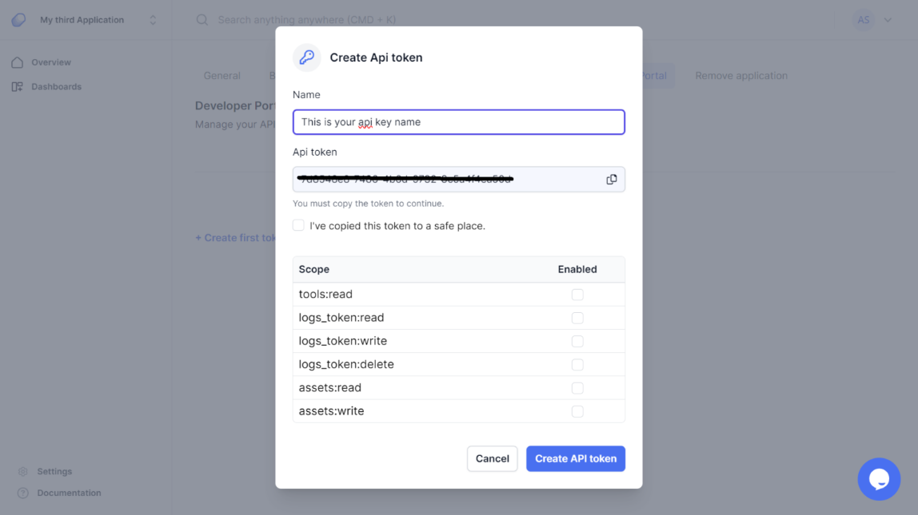Expand the My third Application switcher

[153, 20]
